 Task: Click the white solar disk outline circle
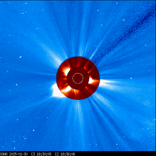tap(78, 78)
